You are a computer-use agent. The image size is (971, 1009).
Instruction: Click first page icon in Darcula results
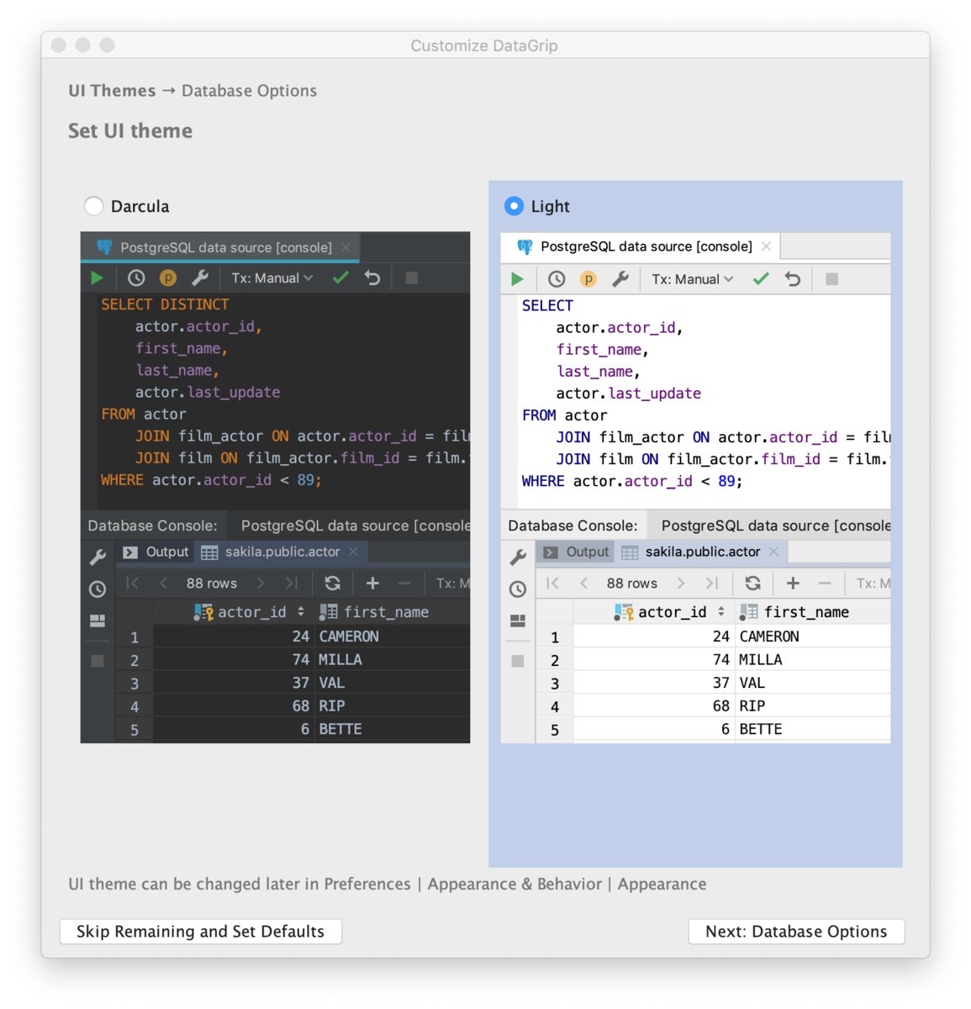(x=133, y=583)
